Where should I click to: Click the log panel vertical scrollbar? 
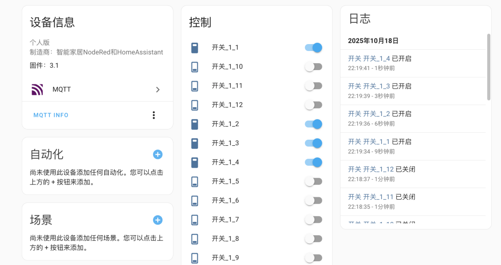pos(488,67)
